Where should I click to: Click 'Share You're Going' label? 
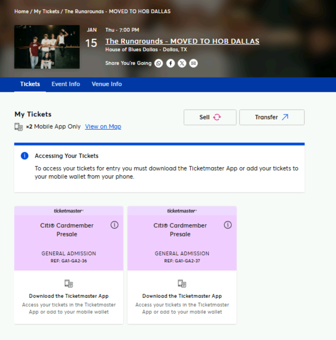click(129, 63)
